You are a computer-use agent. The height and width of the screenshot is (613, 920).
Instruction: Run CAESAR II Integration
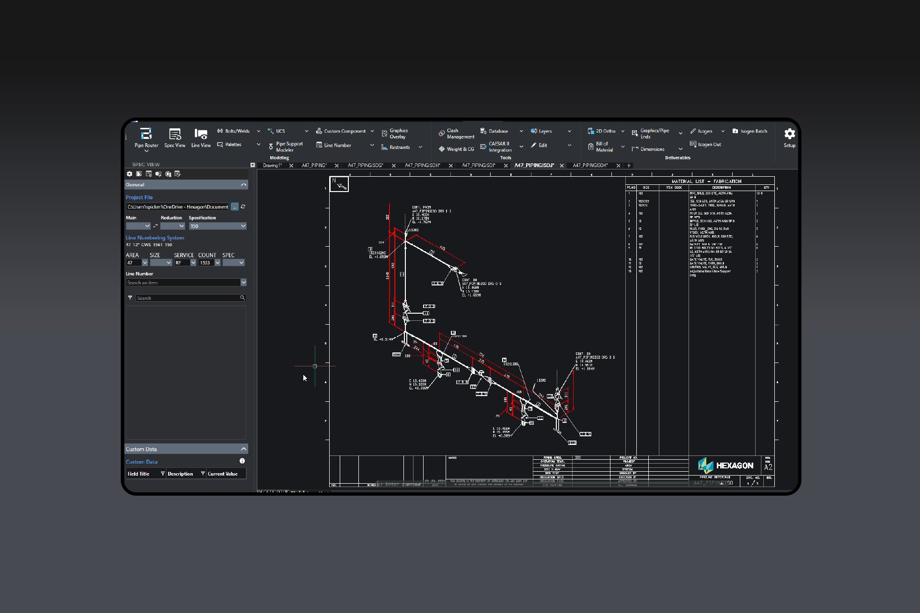(x=498, y=147)
